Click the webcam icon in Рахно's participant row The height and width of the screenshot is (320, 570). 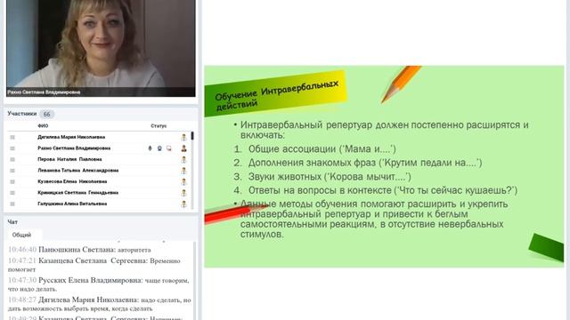(159, 148)
